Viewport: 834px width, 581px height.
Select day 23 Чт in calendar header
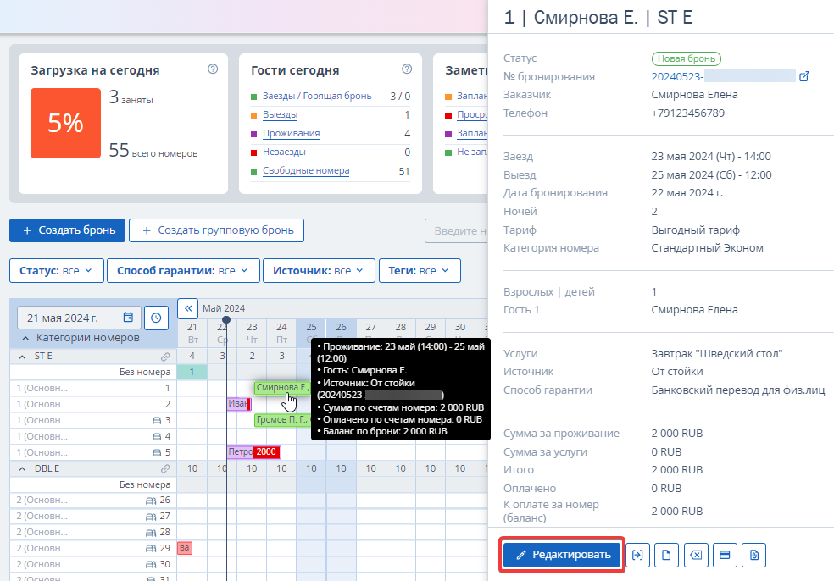[x=252, y=334]
